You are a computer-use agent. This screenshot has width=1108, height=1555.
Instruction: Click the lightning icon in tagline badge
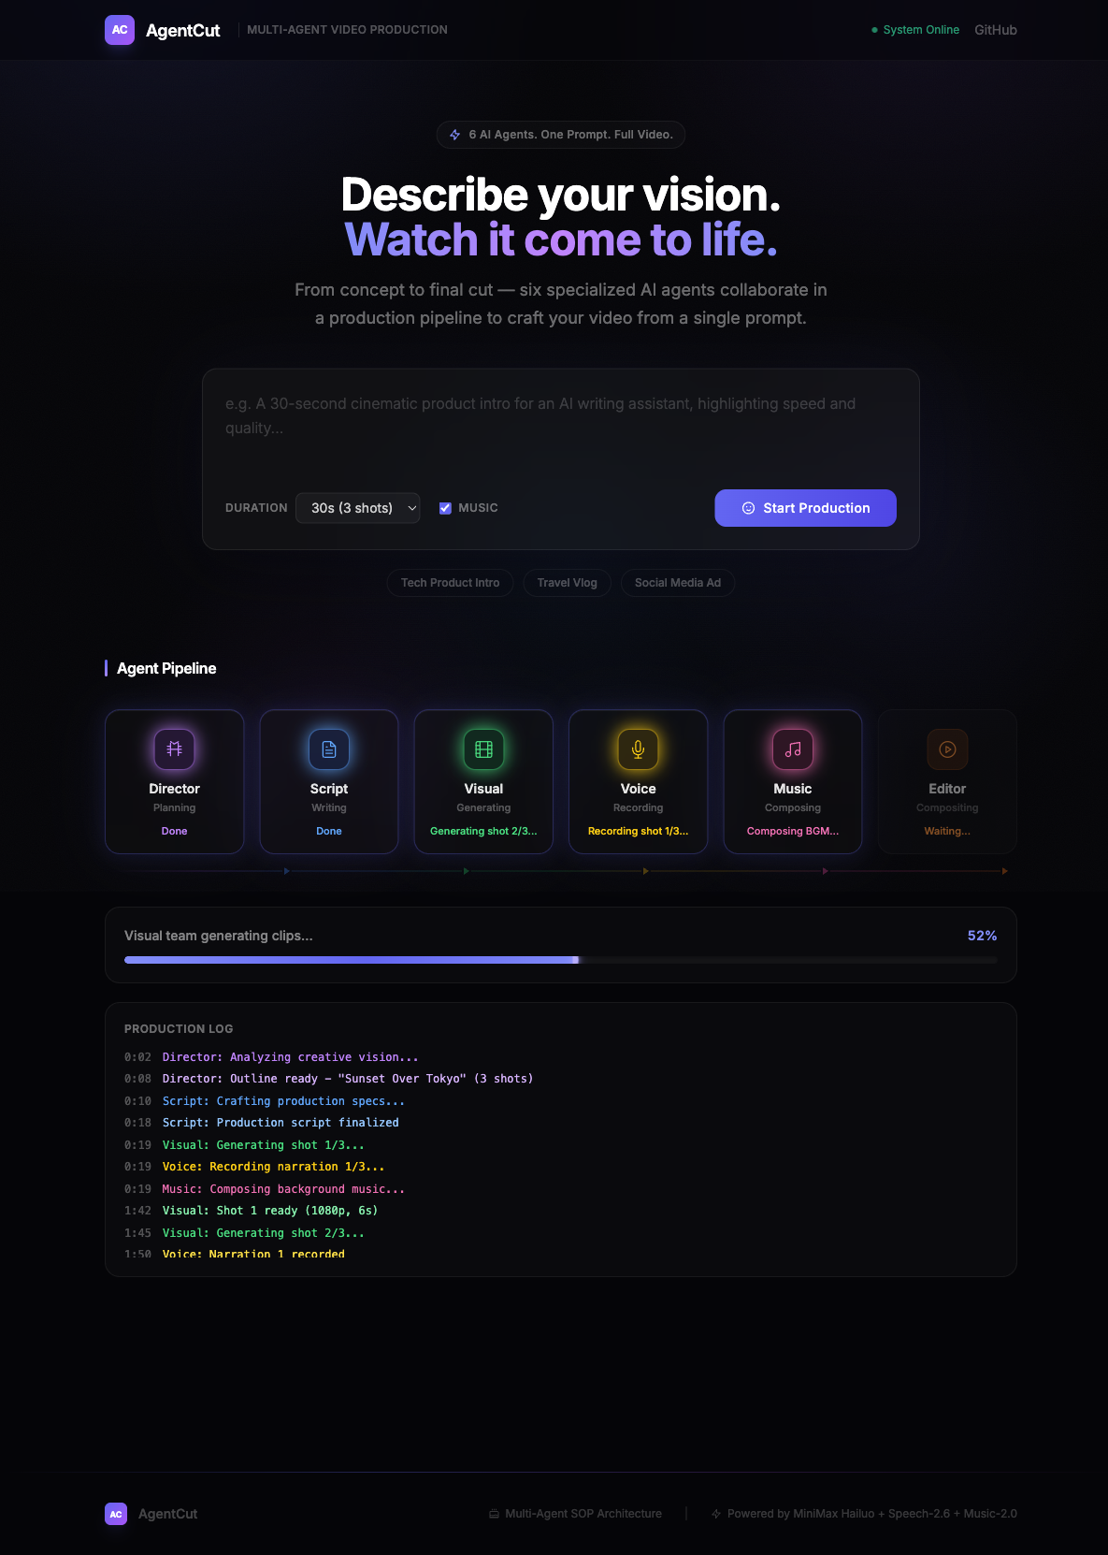pyautogui.click(x=455, y=135)
